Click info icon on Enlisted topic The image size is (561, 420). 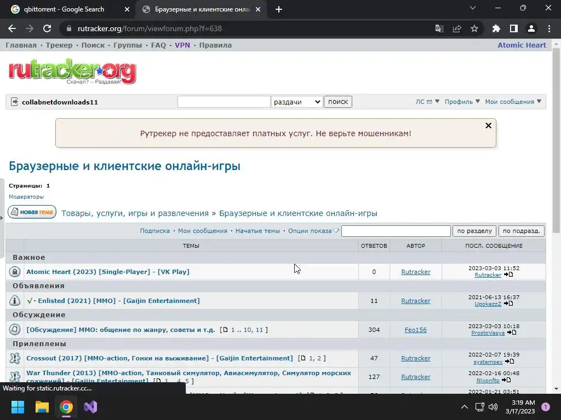(x=15, y=301)
